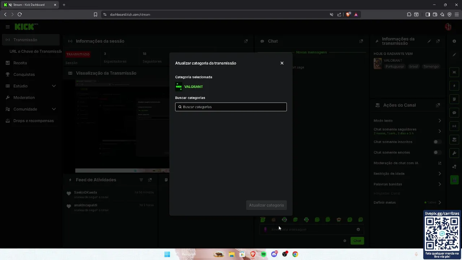Click the wrench icon in right rail
462x260 pixels.
(x=454, y=153)
